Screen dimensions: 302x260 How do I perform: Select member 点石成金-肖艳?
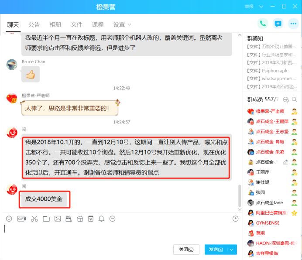point(272,142)
